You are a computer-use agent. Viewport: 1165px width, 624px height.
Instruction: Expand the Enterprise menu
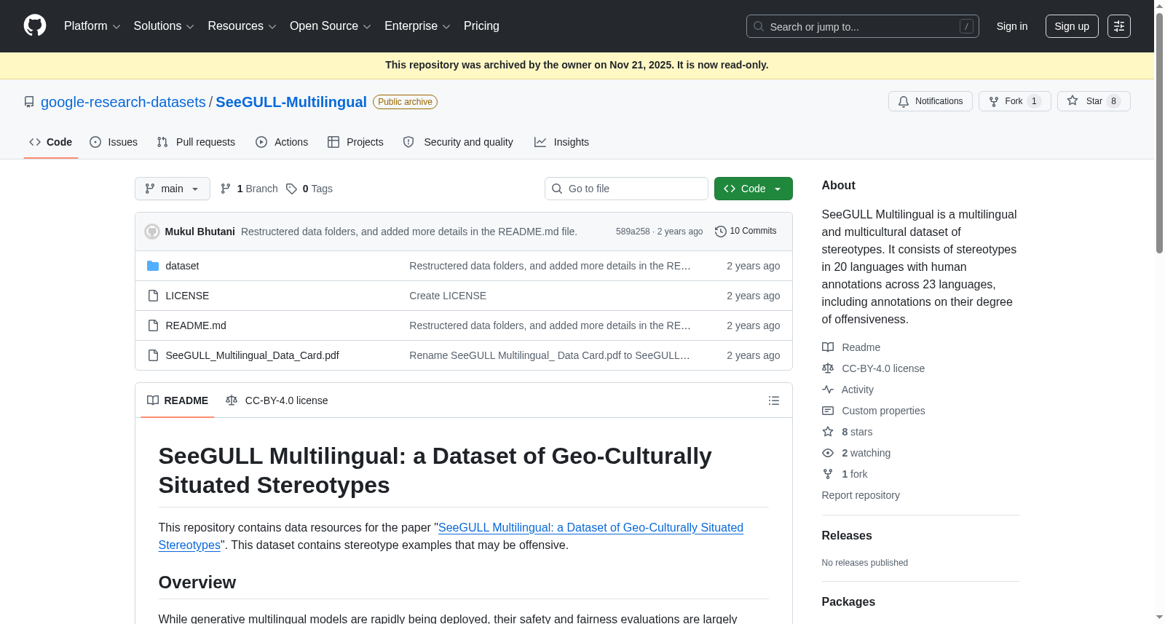417,26
